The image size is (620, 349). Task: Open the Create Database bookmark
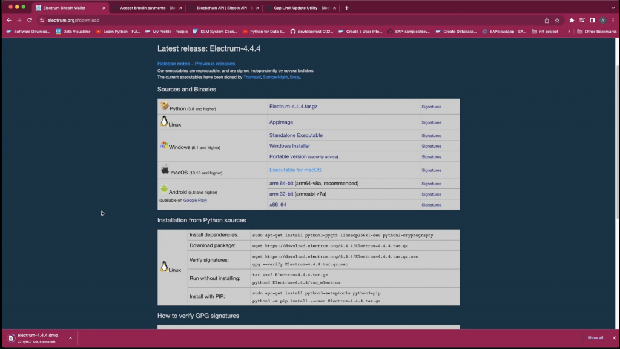457,32
